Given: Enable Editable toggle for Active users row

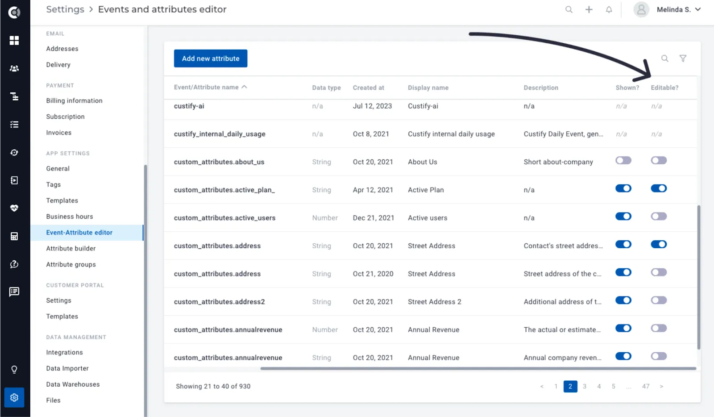Looking at the screenshot, I should (x=659, y=217).
